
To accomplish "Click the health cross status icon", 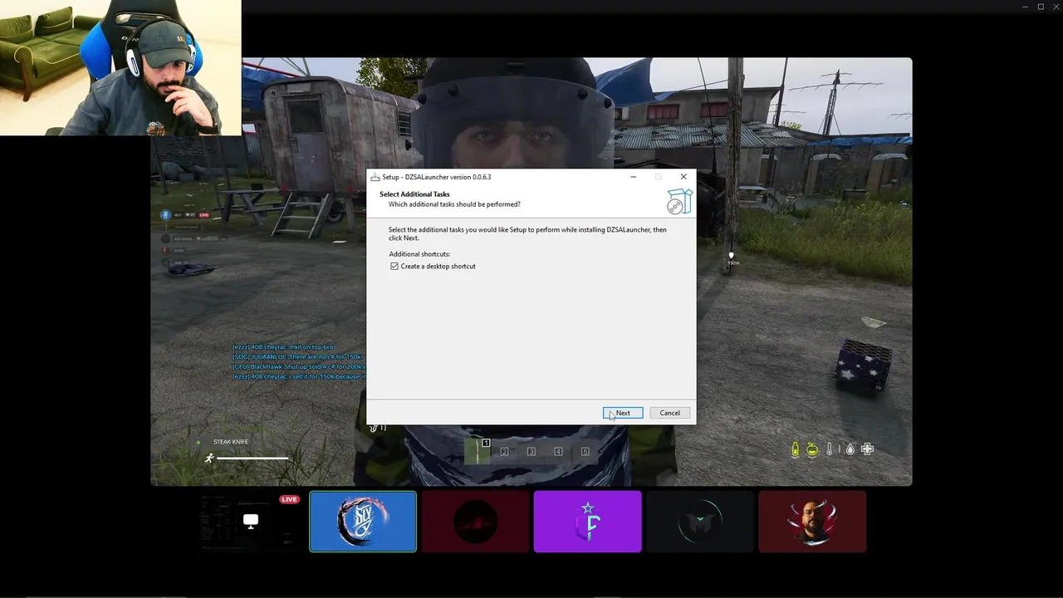I will point(867,449).
